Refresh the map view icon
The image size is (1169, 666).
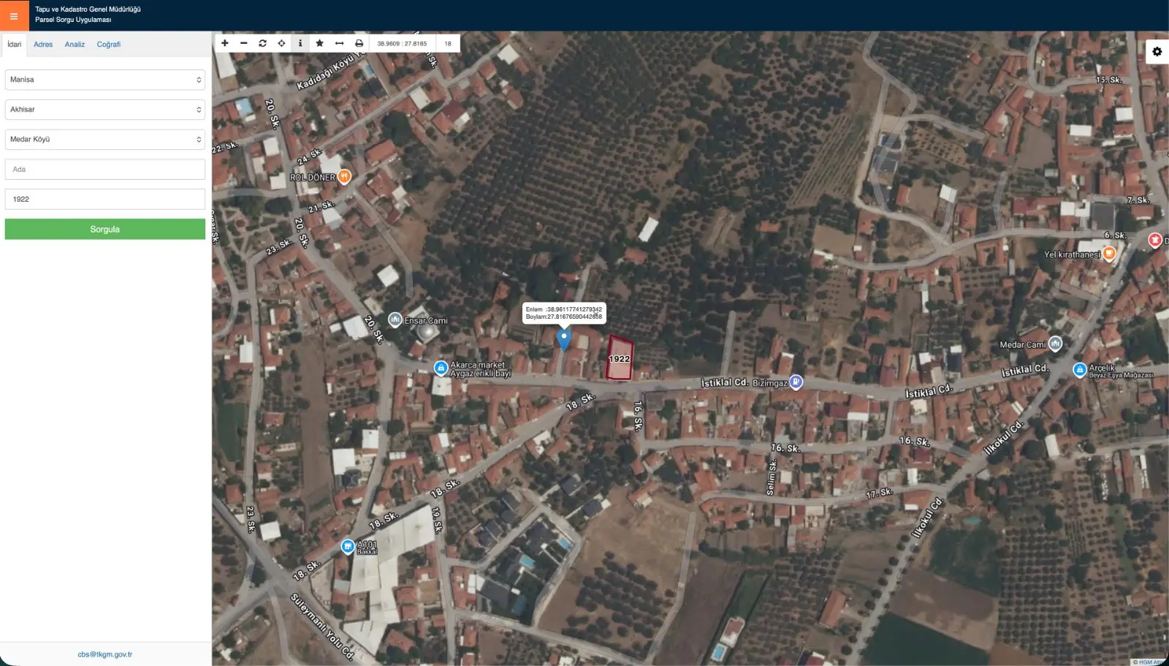[263, 43]
